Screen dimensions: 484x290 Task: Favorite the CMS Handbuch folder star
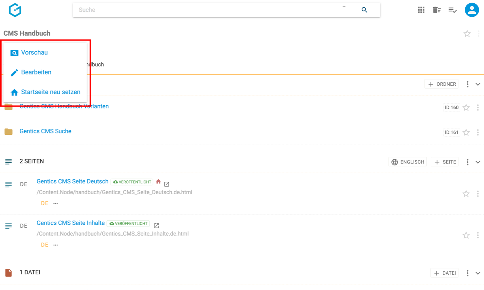click(467, 34)
